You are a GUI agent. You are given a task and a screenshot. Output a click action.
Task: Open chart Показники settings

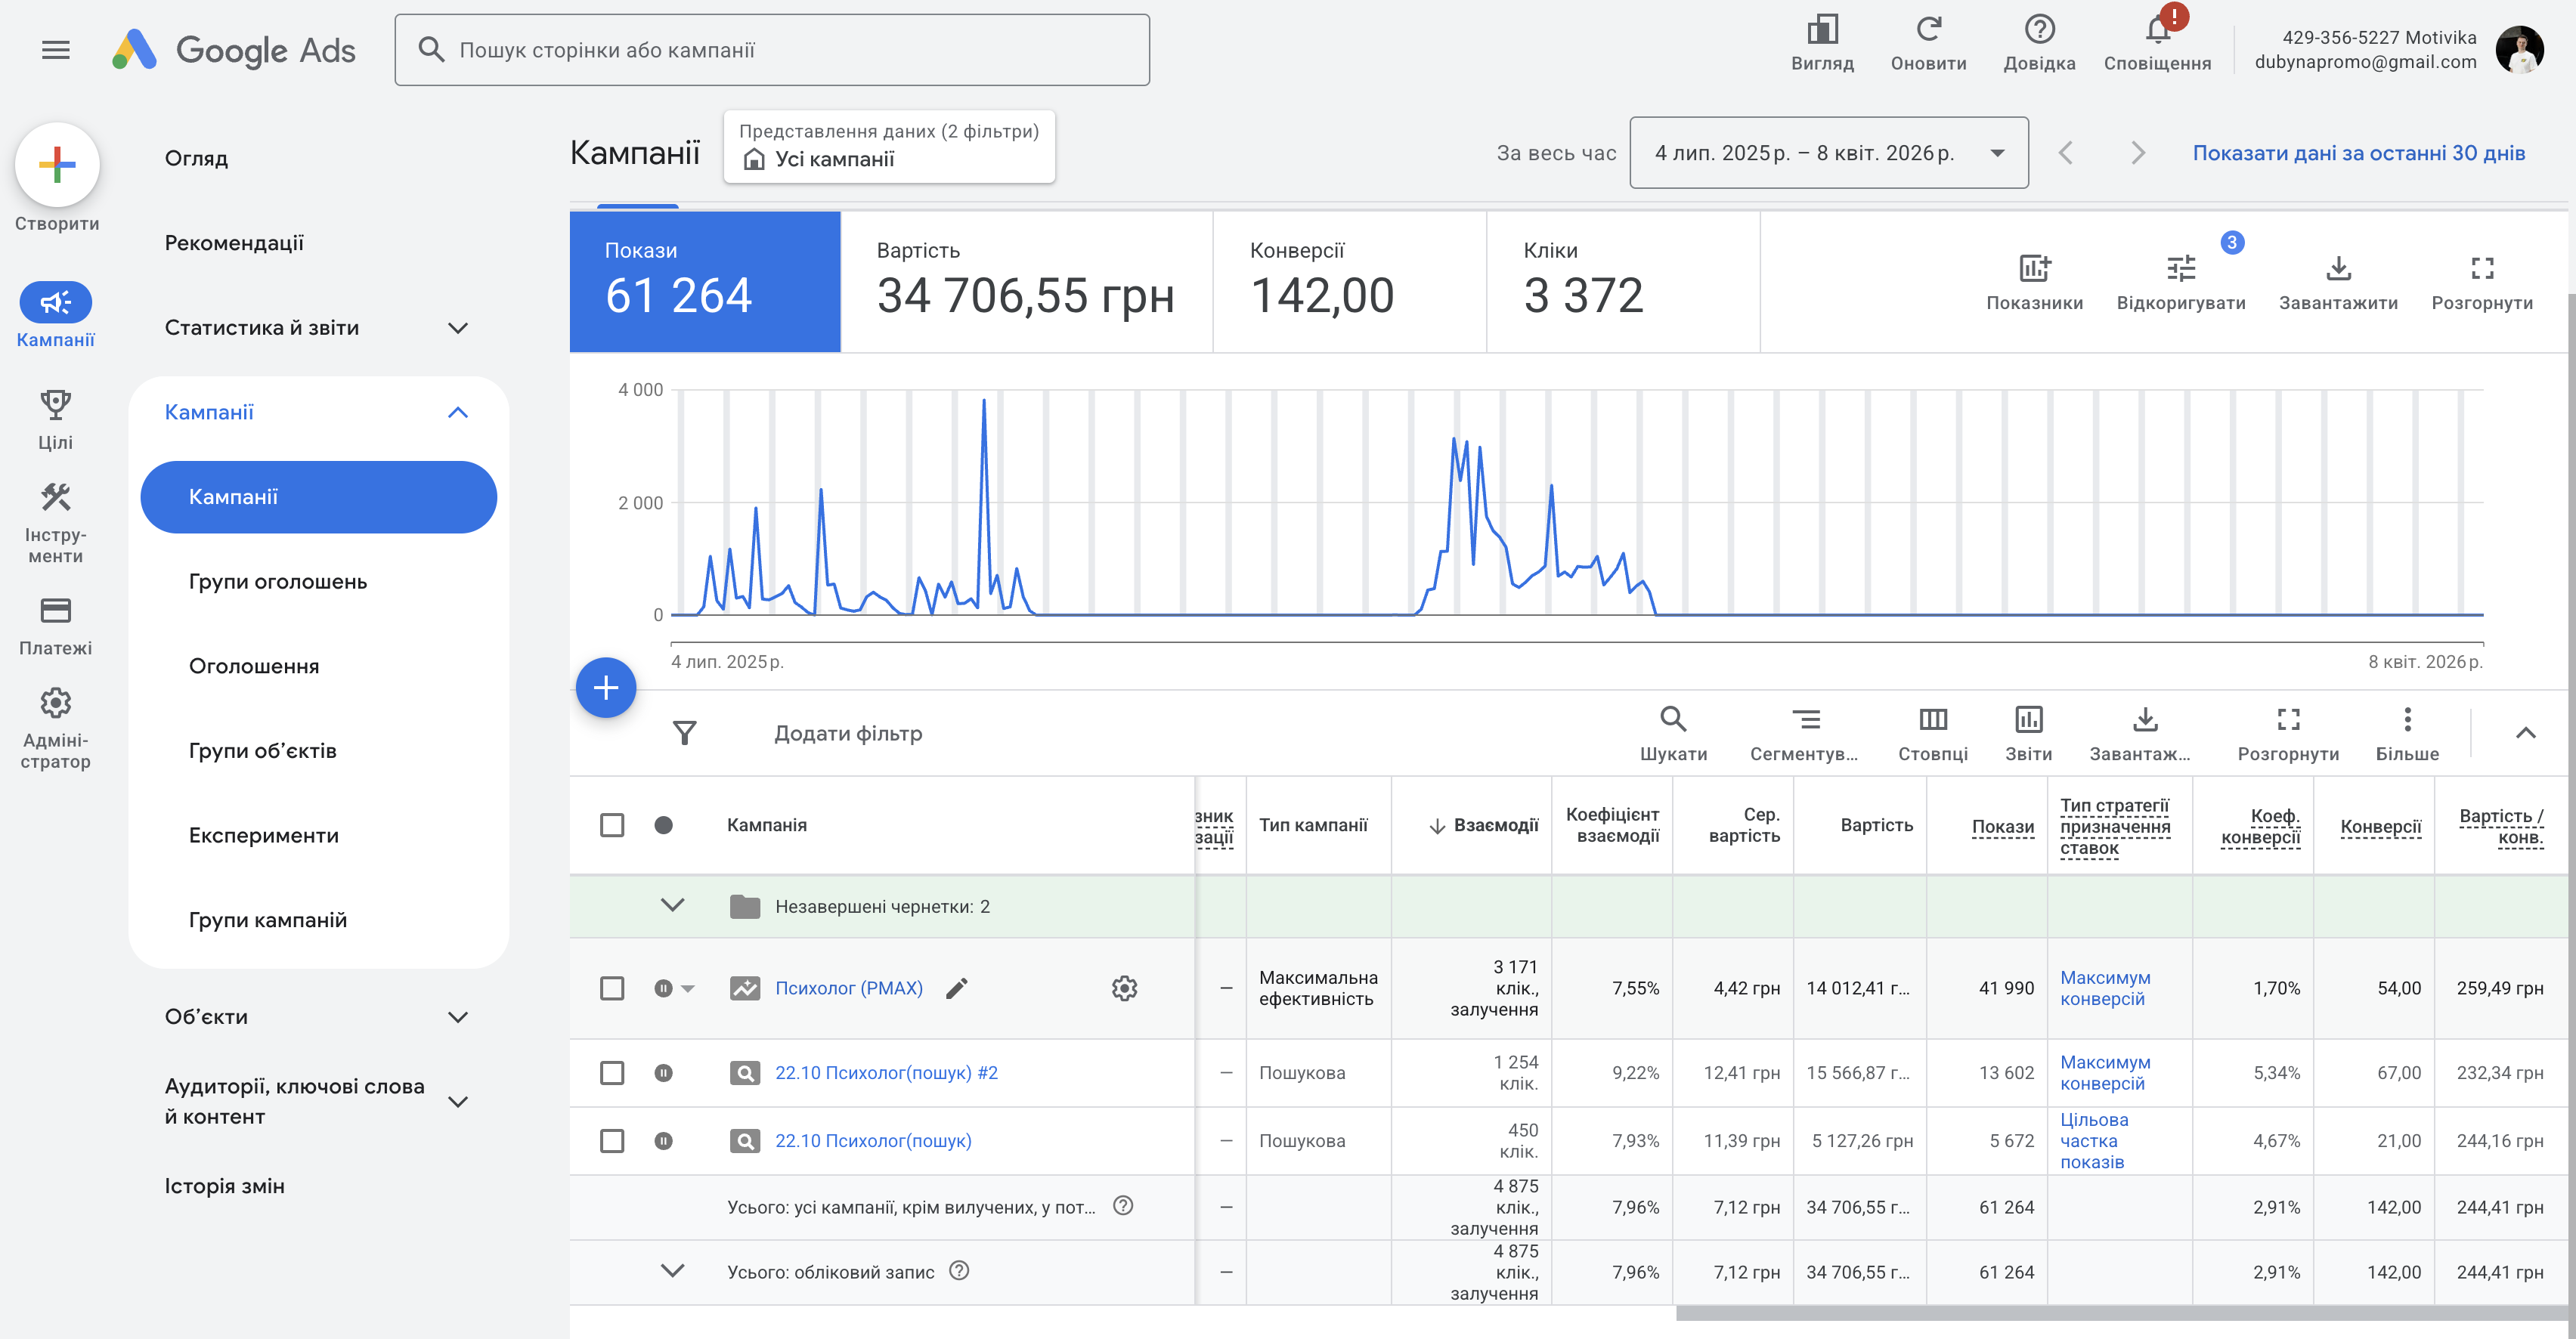coord(2034,282)
